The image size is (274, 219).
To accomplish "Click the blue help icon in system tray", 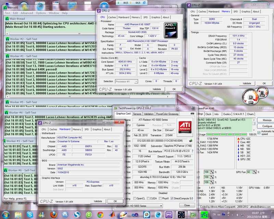I will [224, 214].
